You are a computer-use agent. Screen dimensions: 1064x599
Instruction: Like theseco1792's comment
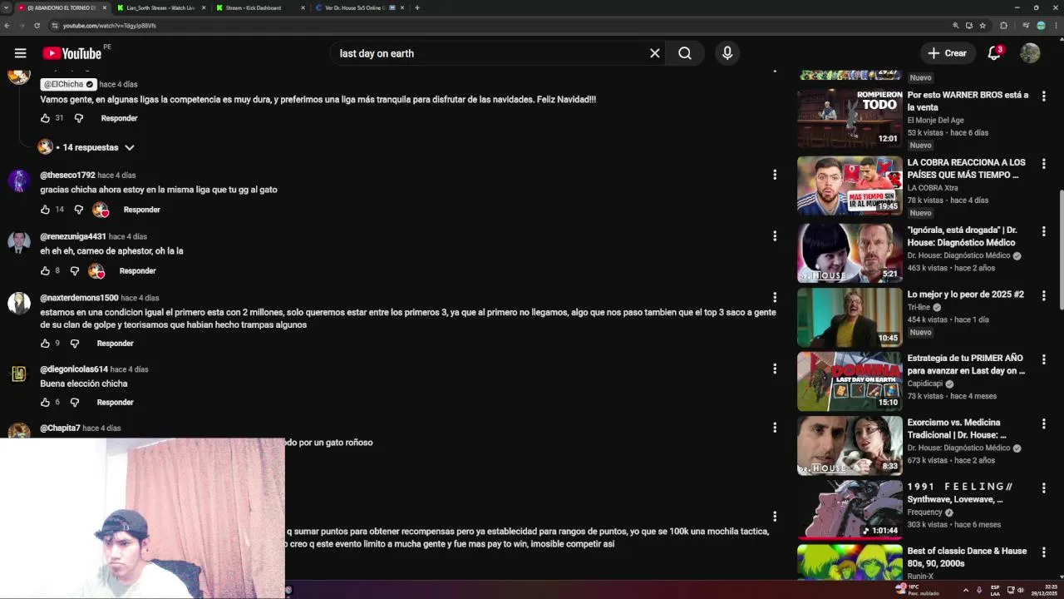coord(45,210)
